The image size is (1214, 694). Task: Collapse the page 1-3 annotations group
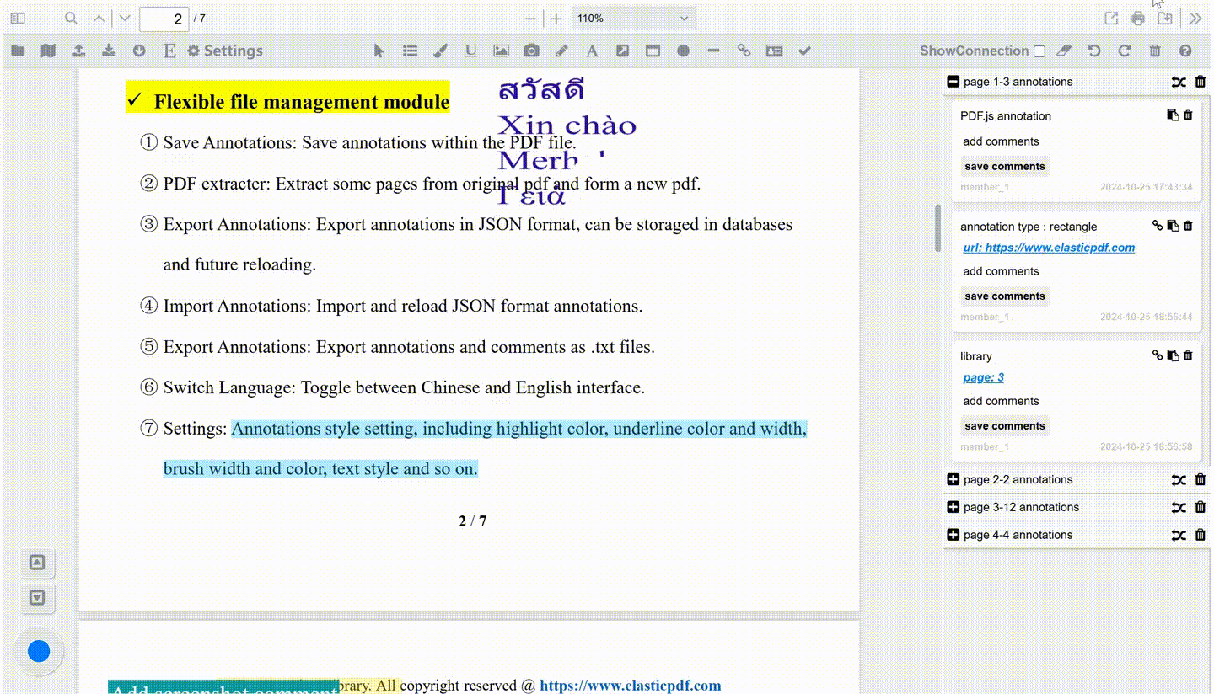click(953, 82)
